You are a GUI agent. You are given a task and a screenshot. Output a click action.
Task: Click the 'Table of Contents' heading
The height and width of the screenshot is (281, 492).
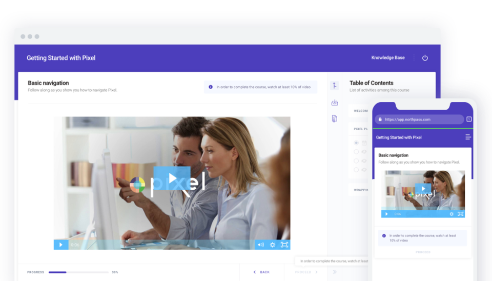tap(371, 83)
